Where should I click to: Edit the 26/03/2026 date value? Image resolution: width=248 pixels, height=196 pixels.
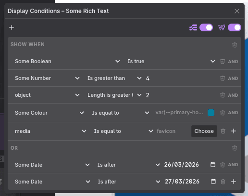pyautogui.click(x=182, y=165)
